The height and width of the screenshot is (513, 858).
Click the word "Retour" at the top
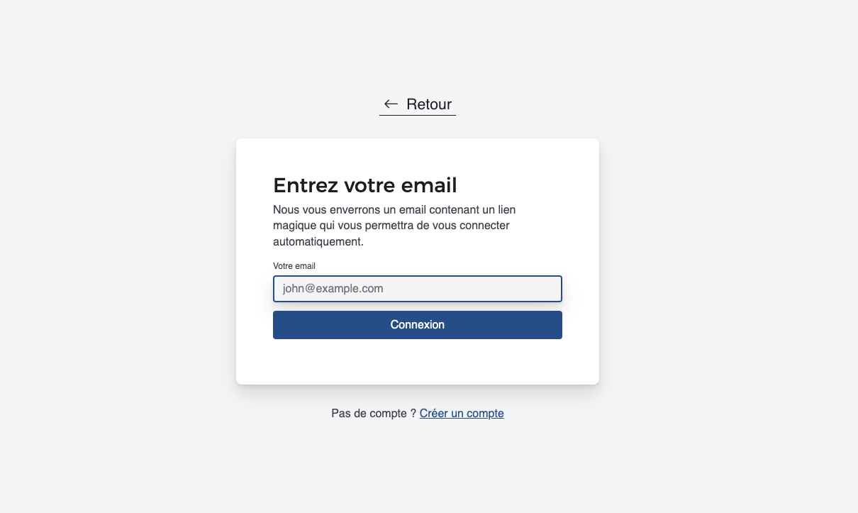[429, 104]
